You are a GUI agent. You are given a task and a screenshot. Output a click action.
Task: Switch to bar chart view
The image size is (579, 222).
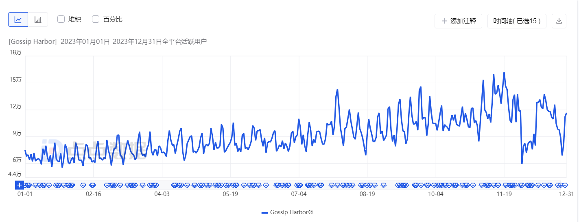pos(38,19)
